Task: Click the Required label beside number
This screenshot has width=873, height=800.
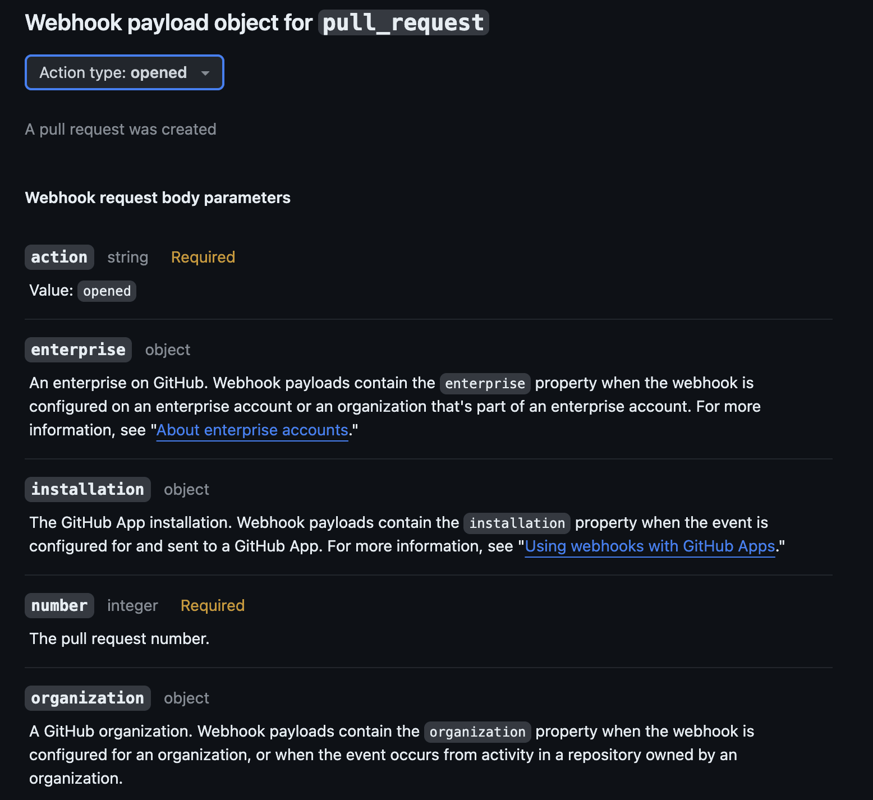Action: point(213,606)
